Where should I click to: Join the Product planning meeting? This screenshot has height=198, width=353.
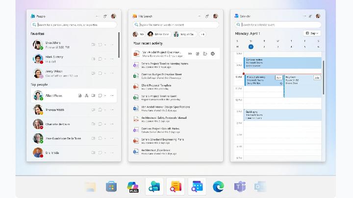click(278, 77)
